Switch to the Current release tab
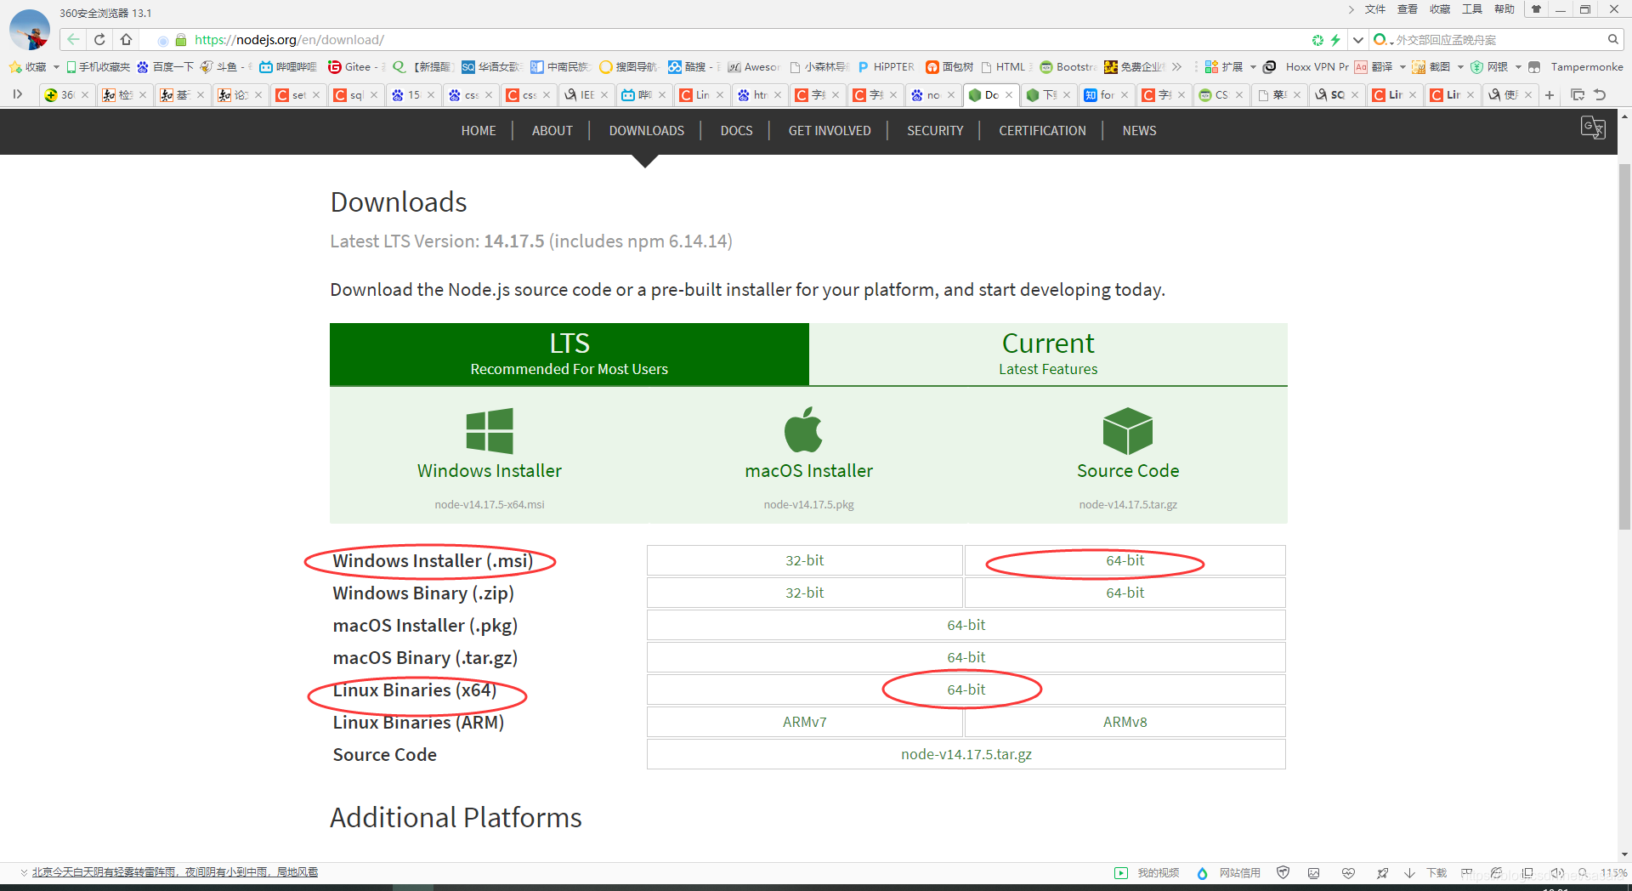1632x891 pixels. tap(1048, 354)
